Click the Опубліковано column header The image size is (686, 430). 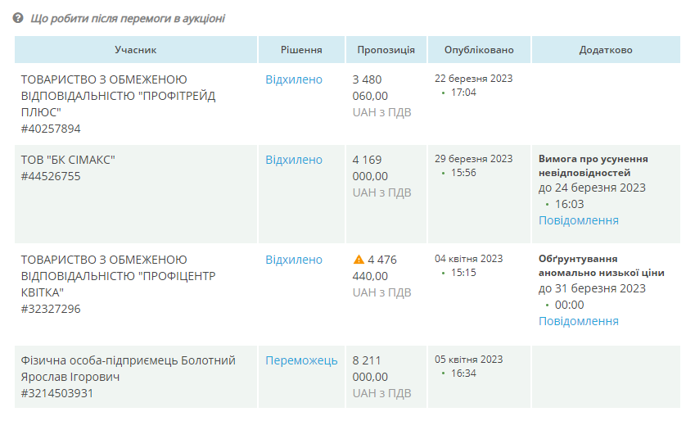pos(479,50)
